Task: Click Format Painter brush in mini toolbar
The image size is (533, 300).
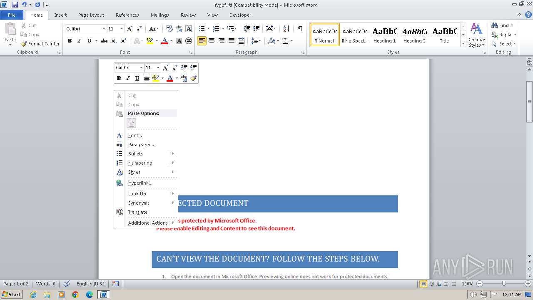Action: click(x=193, y=78)
